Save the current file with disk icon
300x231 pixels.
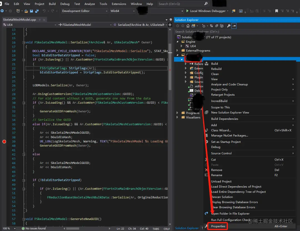31,11
